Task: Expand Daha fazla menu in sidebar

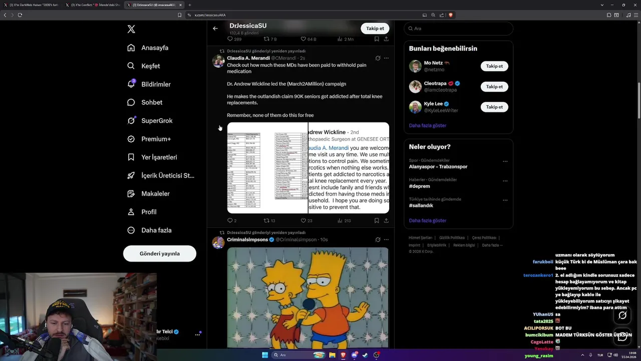Action: [x=149, y=230]
